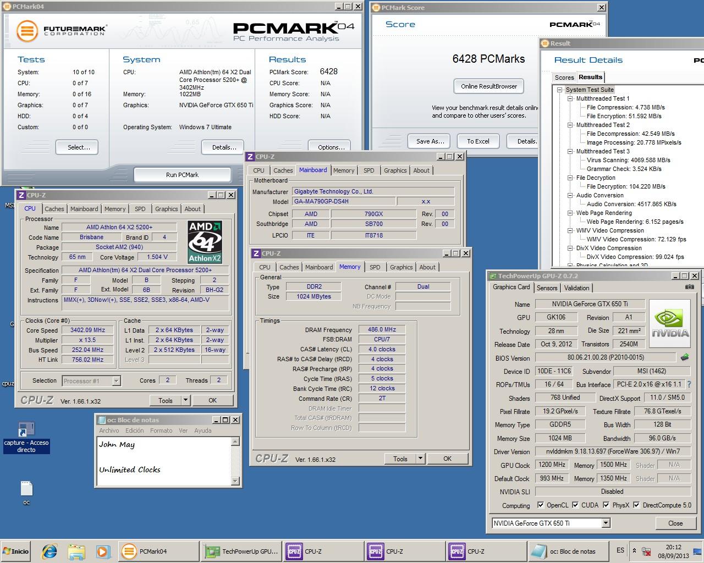This screenshot has height=563, width=704.
Task: Open the oc text file desktop icon
Action: coord(26,493)
